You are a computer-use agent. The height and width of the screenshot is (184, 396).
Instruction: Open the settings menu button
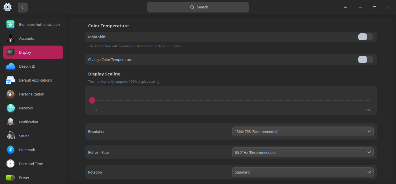click(x=345, y=7)
